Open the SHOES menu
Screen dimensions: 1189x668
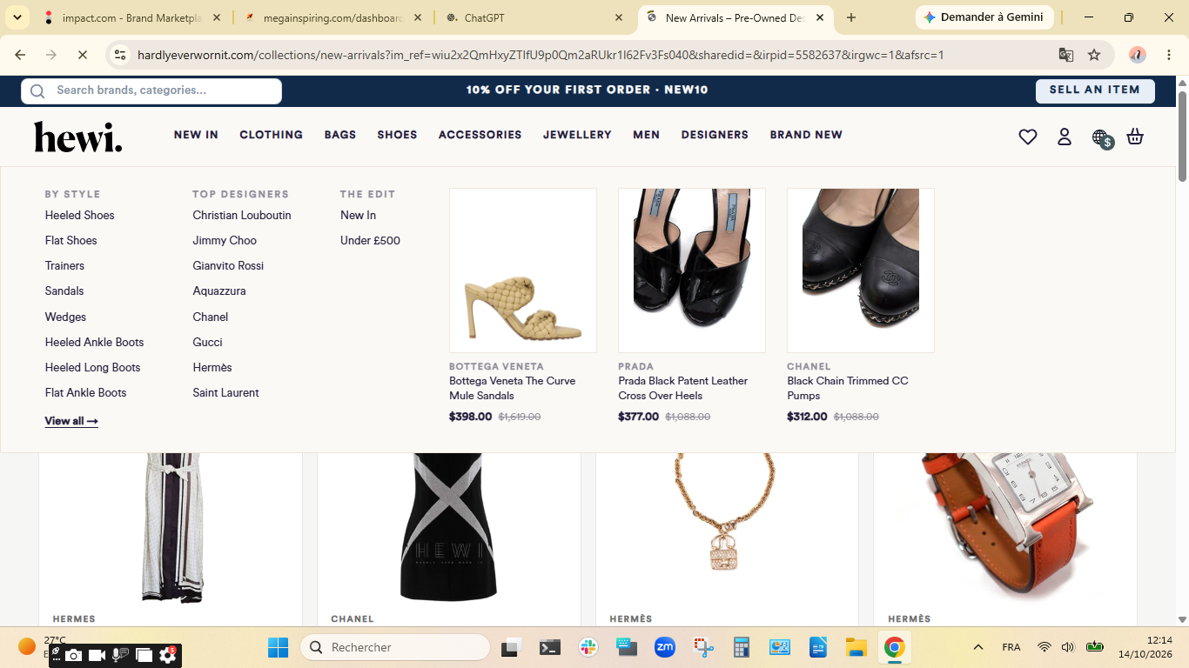[397, 135]
